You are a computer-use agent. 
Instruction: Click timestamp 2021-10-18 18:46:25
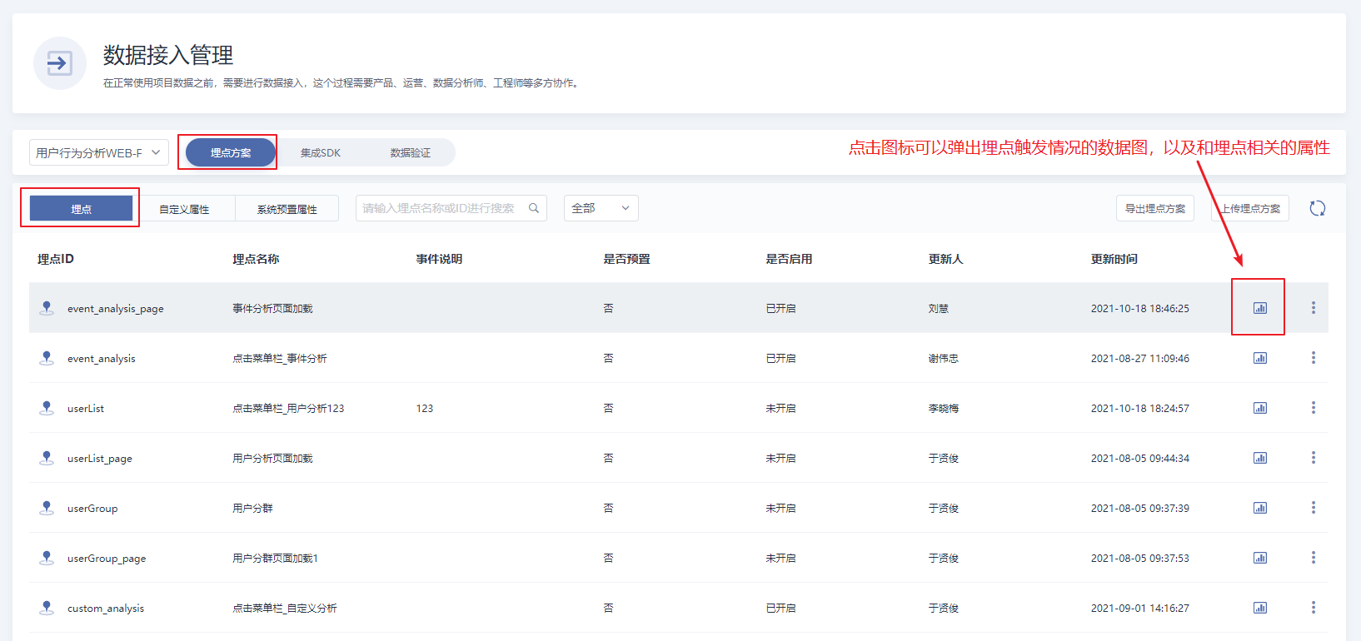1140,308
